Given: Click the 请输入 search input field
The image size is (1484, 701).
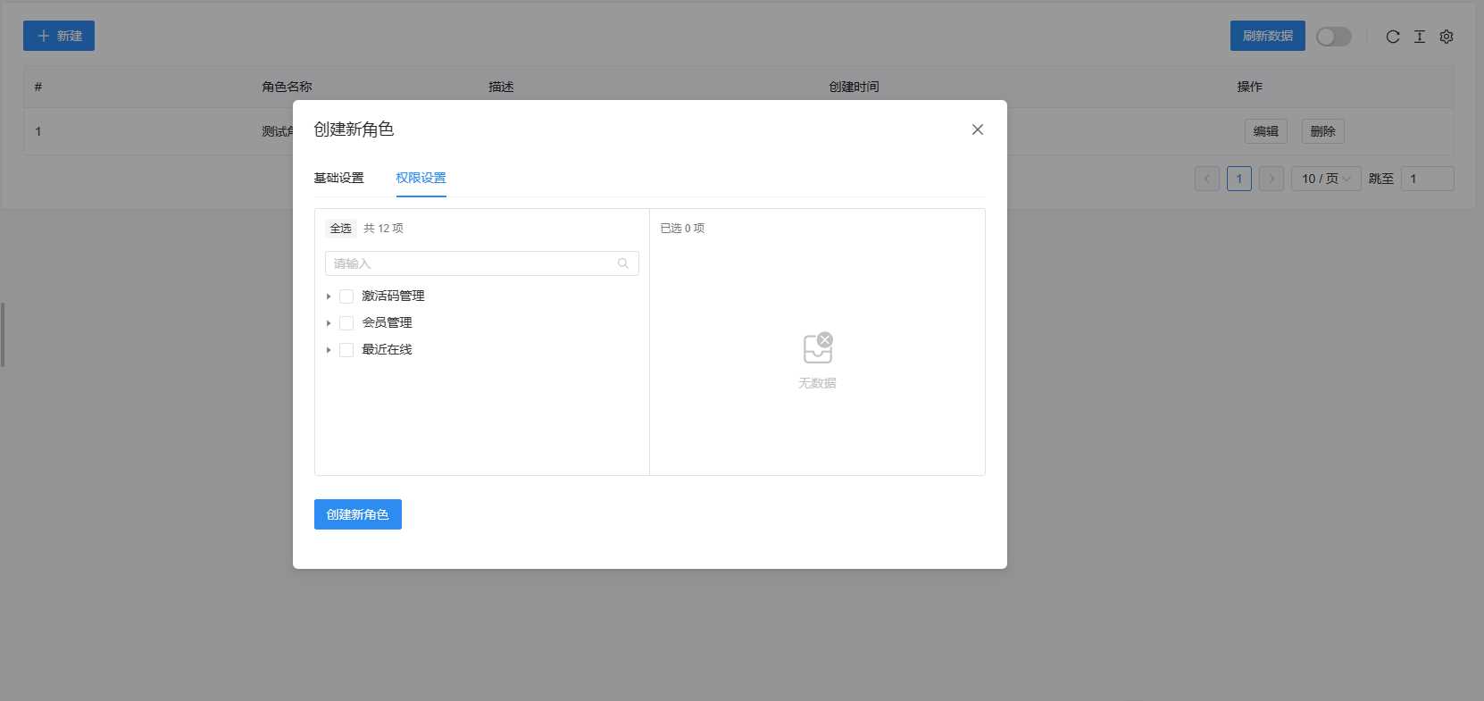Looking at the screenshot, I should 473,263.
